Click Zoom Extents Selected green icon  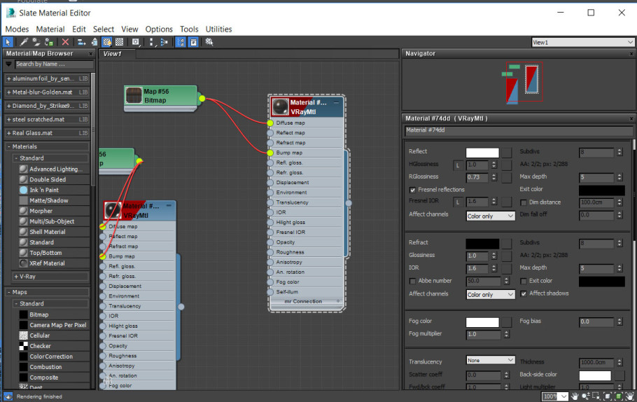[619, 396]
